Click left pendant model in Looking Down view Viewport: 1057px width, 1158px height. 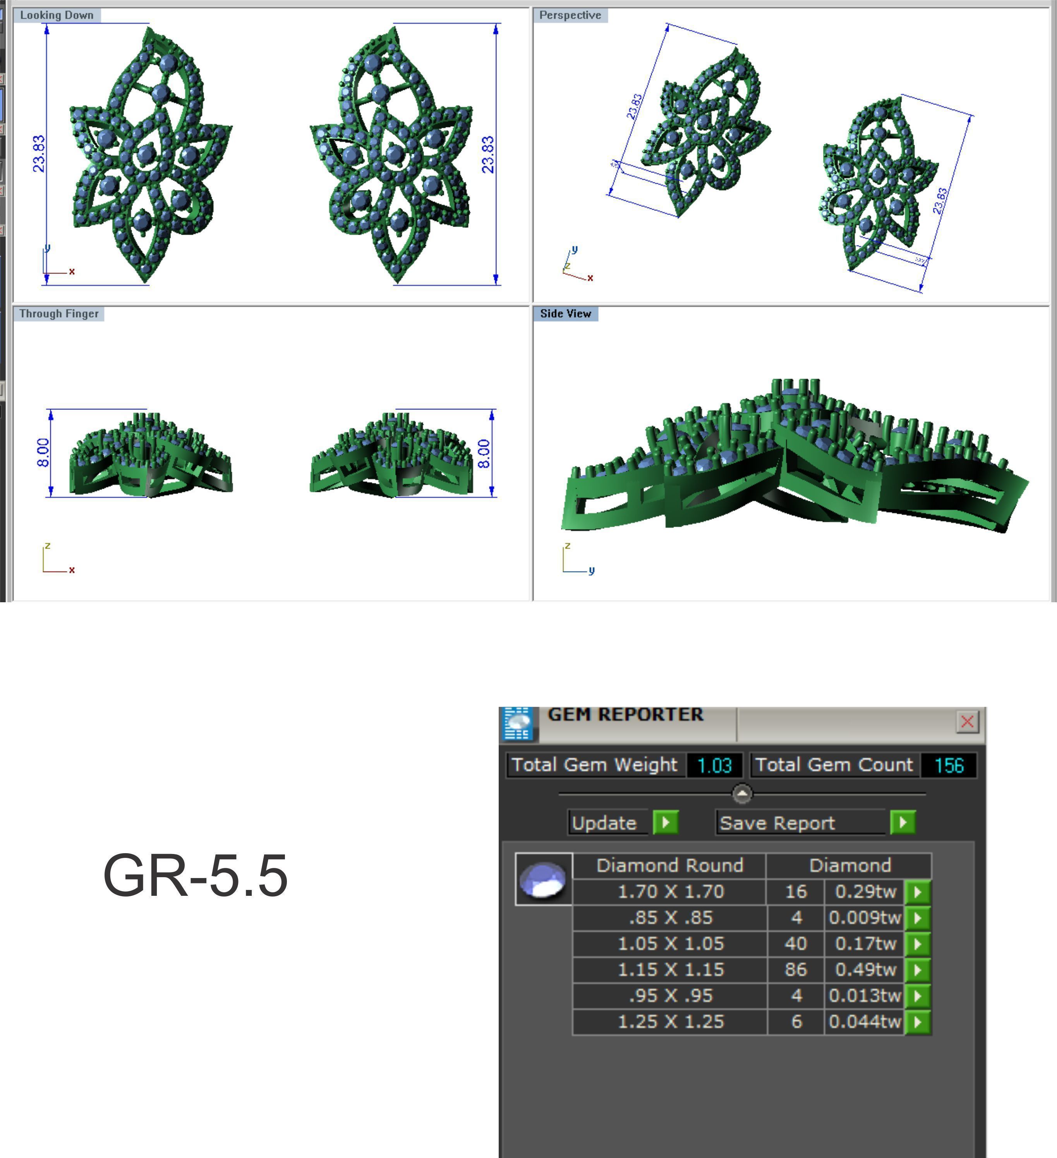click(151, 154)
